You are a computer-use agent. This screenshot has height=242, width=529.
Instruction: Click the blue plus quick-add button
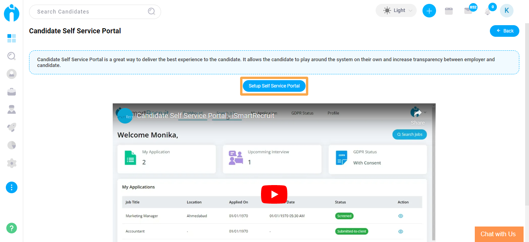429,11
